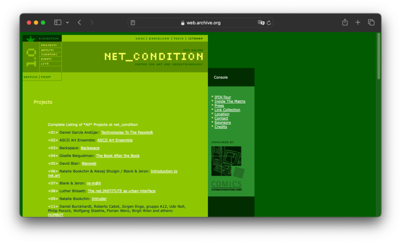The width and height of the screenshot is (401, 243).
Task: Open the Share menu
Action: point(345,23)
